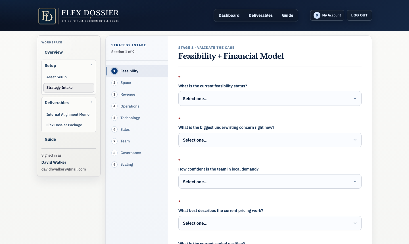Select the Space section tab

coord(137,83)
